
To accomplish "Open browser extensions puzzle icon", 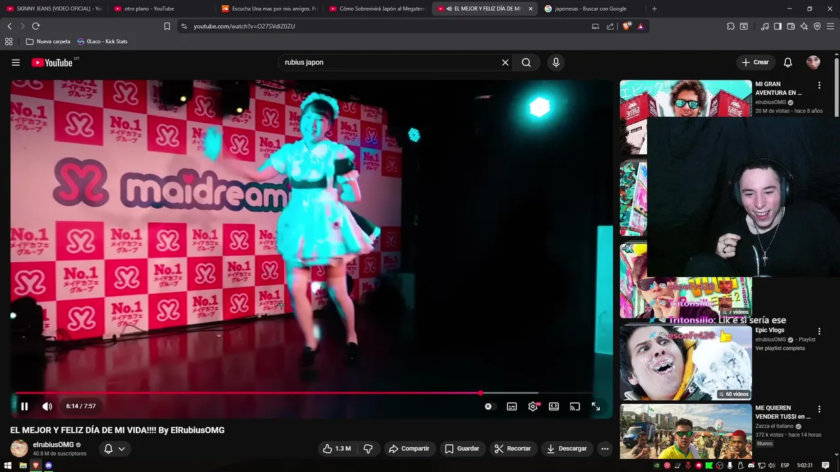I will (x=730, y=26).
